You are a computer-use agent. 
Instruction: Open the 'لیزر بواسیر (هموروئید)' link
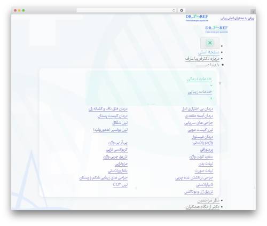coord(111,130)
